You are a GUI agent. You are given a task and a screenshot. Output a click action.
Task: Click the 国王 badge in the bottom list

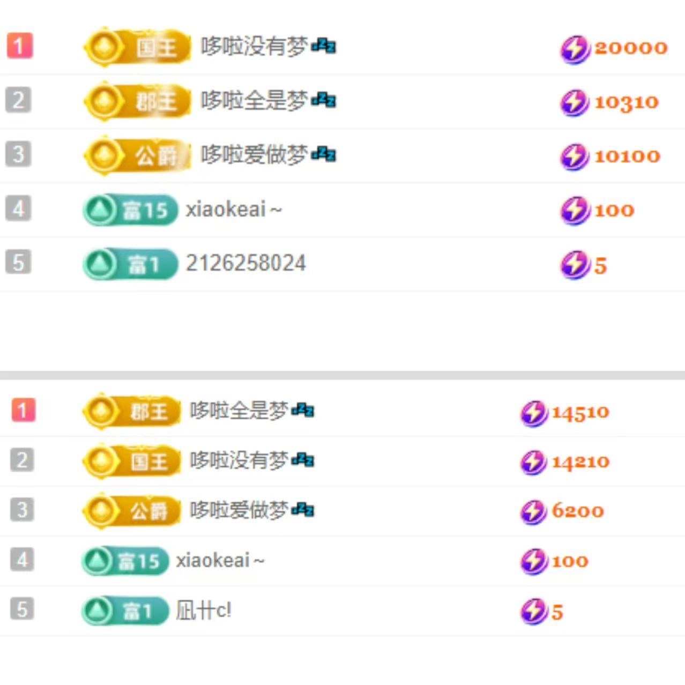point(131,461)
